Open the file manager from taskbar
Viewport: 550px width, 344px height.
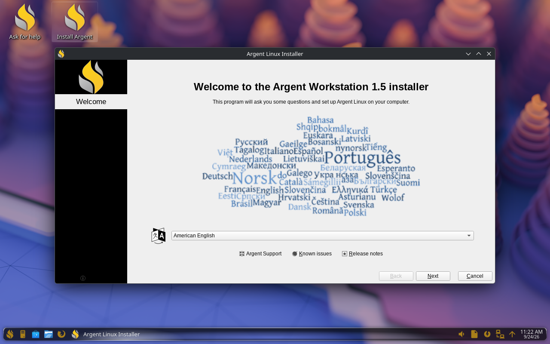tap(49, 334)
